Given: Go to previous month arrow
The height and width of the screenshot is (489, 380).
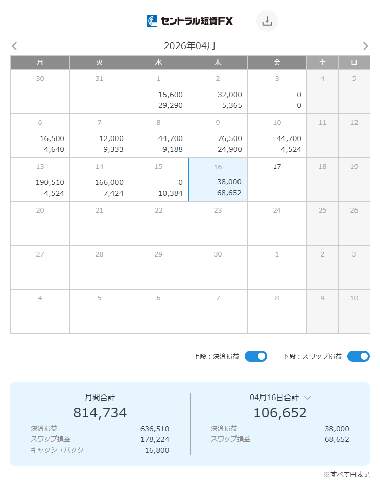Looking at the screenshot, I should (14, 46).
